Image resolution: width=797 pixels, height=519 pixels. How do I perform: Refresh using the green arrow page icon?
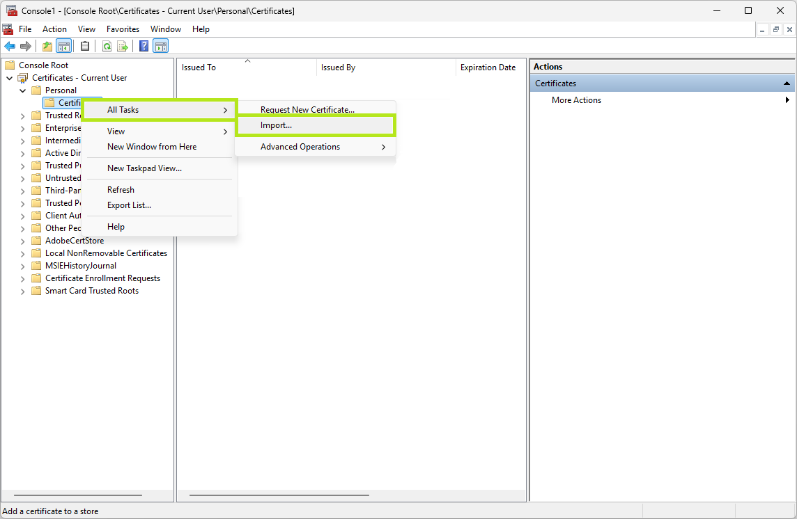(x=107, y=46)
